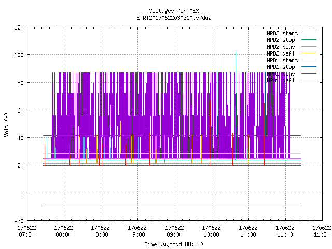The image size is (332, 249).
Task: Click the x-axis tick label 08:00
Action: pos(63,235)
